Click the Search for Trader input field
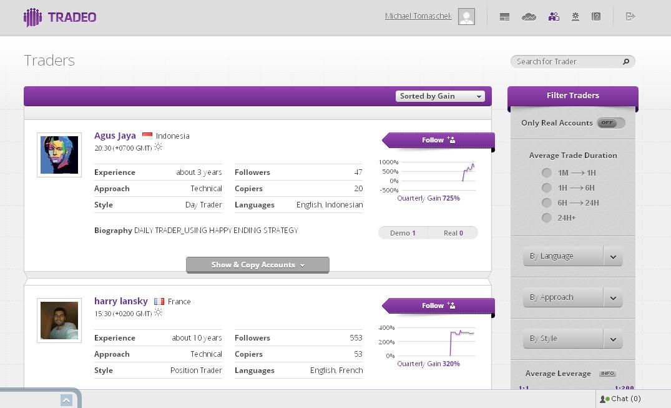This screenshot has height=408, width=671. 565,61
